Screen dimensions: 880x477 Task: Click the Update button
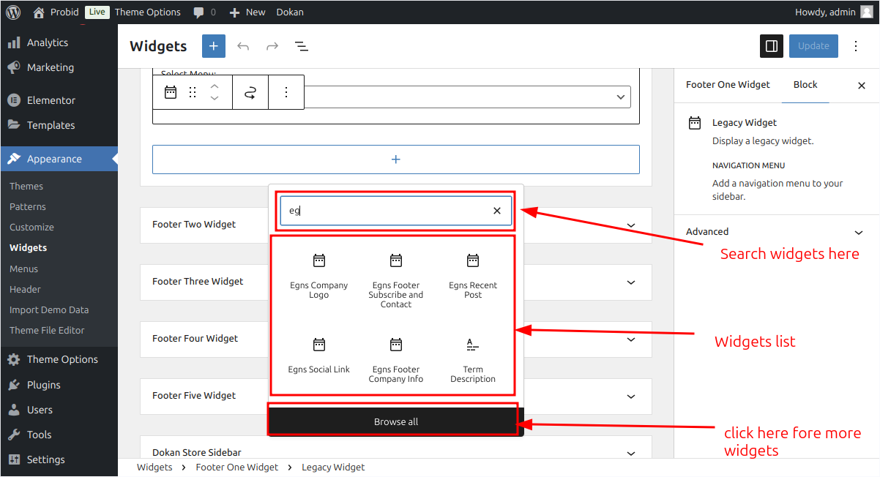[x=813, y=46]
